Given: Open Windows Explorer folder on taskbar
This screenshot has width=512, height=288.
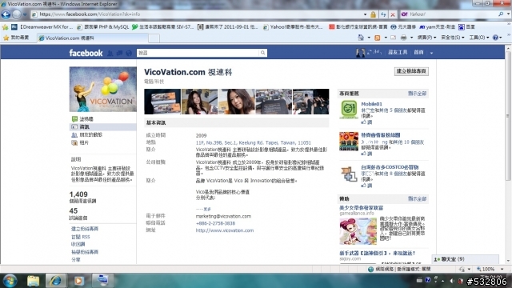Looking at the screenshot, I should [33, 281].
